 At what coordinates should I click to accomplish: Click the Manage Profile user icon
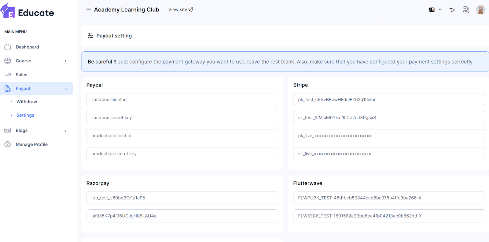tap(8, 145)
